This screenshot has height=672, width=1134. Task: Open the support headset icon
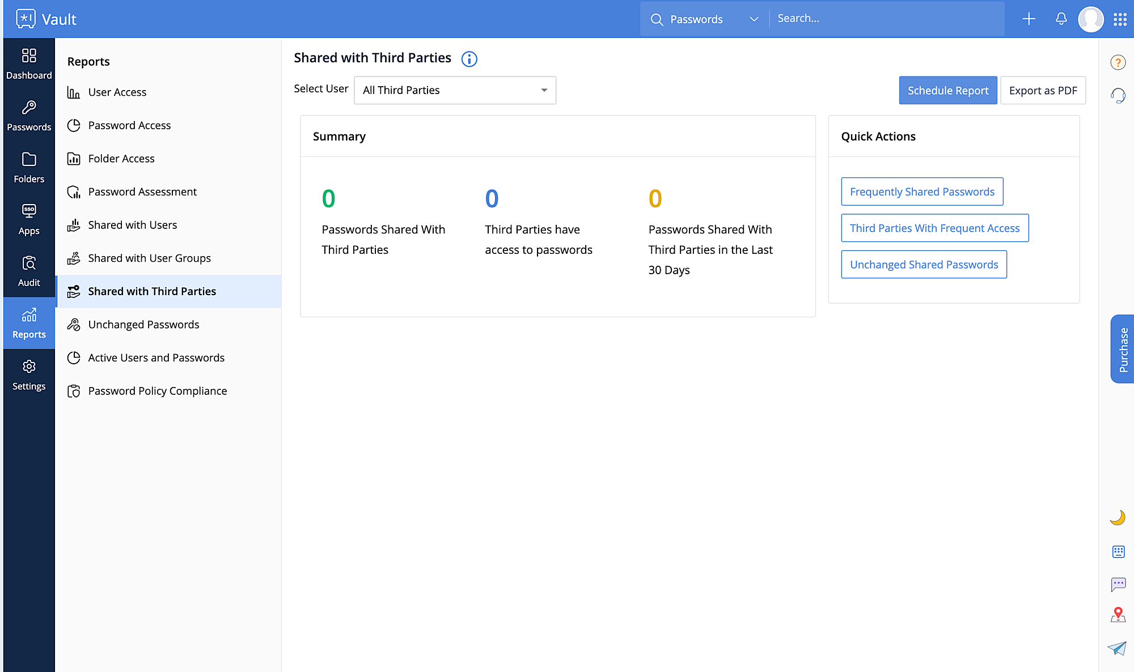(1118, 95)
